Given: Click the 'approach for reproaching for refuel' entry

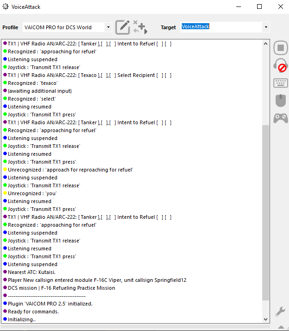Looking at the screenshot, I should (68, 170).
